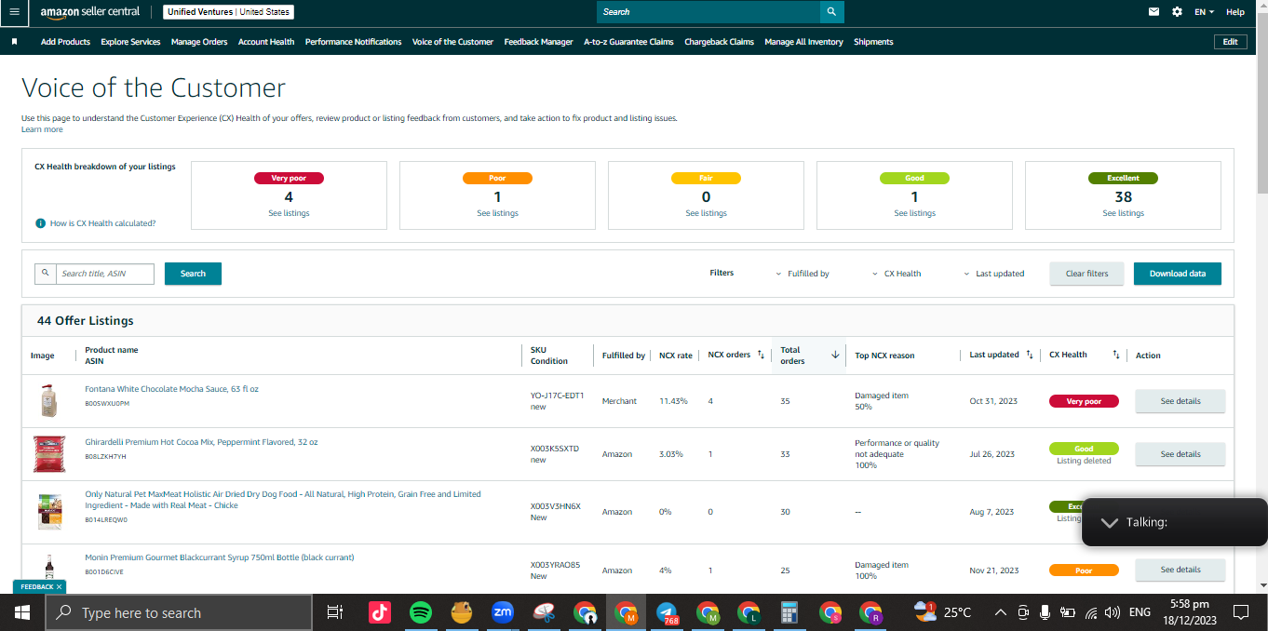
Task: See details for Monin Blackcurrant Syrup
Action: point(1180,570)
